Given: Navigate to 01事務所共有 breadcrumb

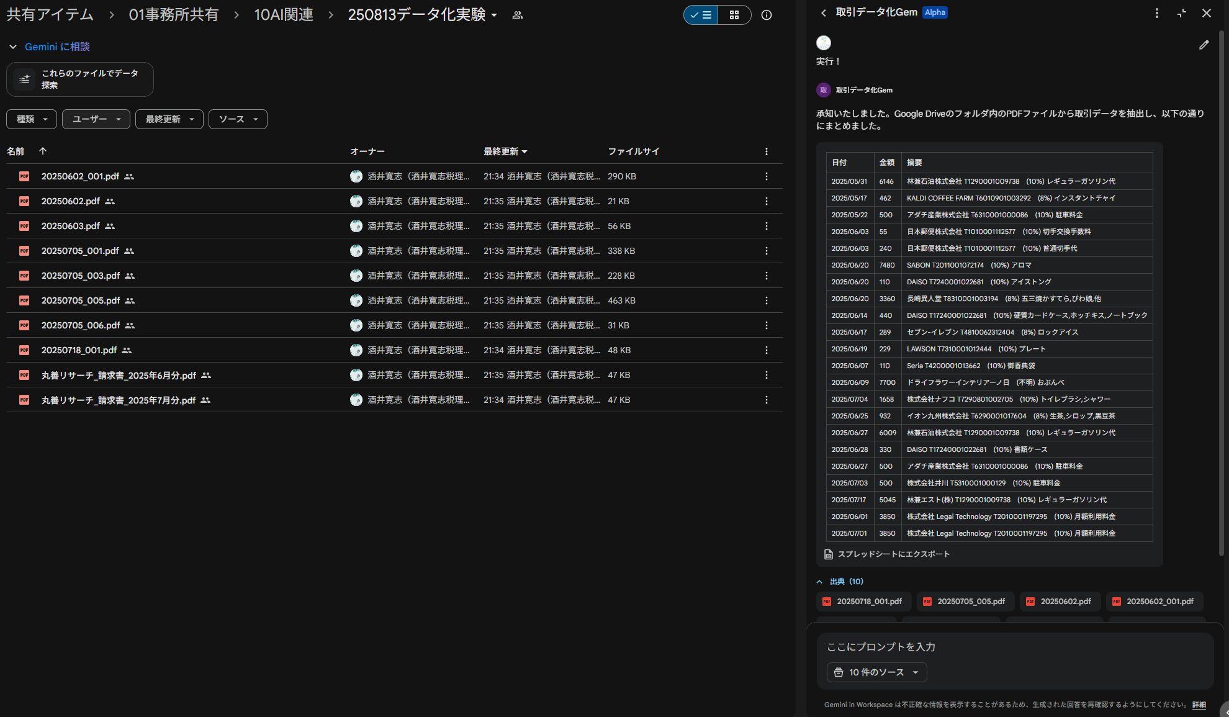Looking at the screenshot, I should point(174,15).
